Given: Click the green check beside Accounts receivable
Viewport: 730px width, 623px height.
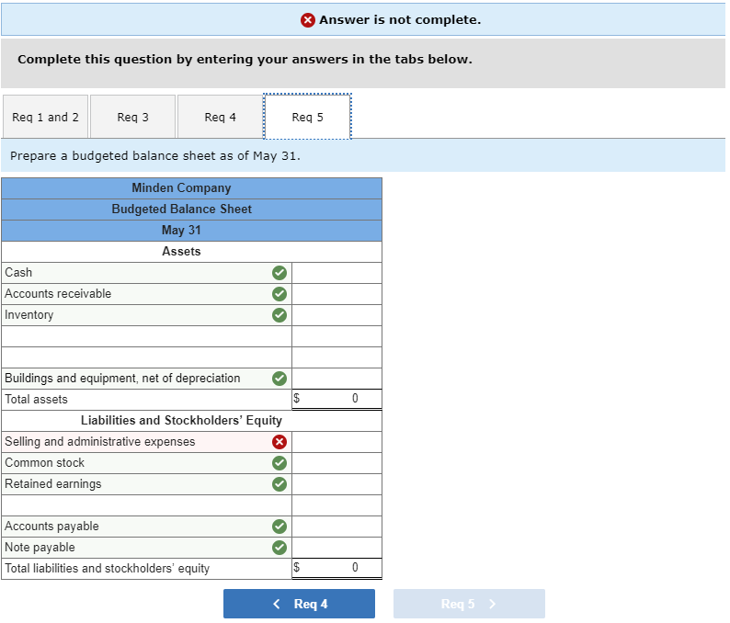Looking at the screenshot, I should [x=279, y=294].
